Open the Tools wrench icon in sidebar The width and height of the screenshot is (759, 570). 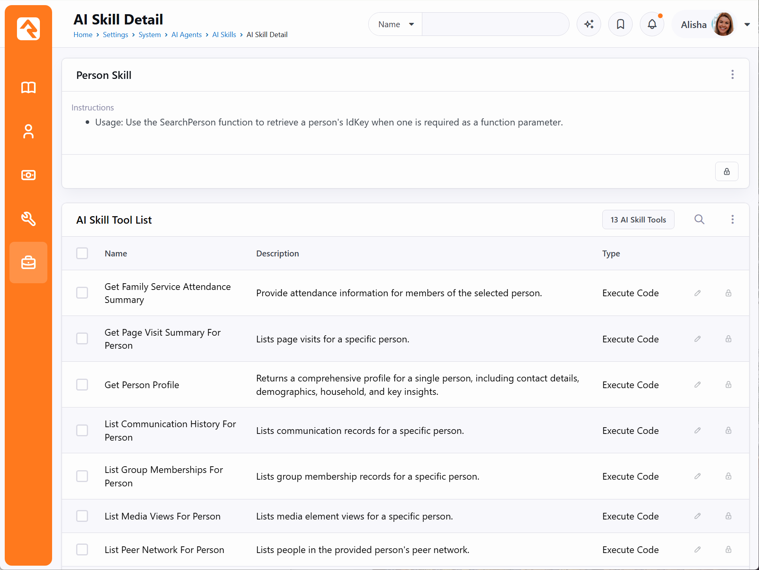pos(28,219)
